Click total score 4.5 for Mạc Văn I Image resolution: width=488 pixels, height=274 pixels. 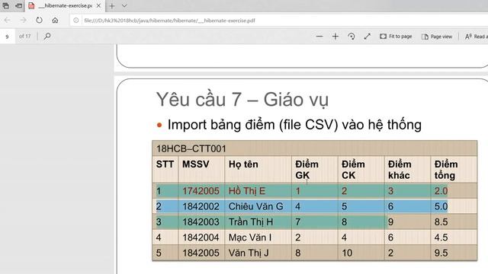[x=441, y=237]
